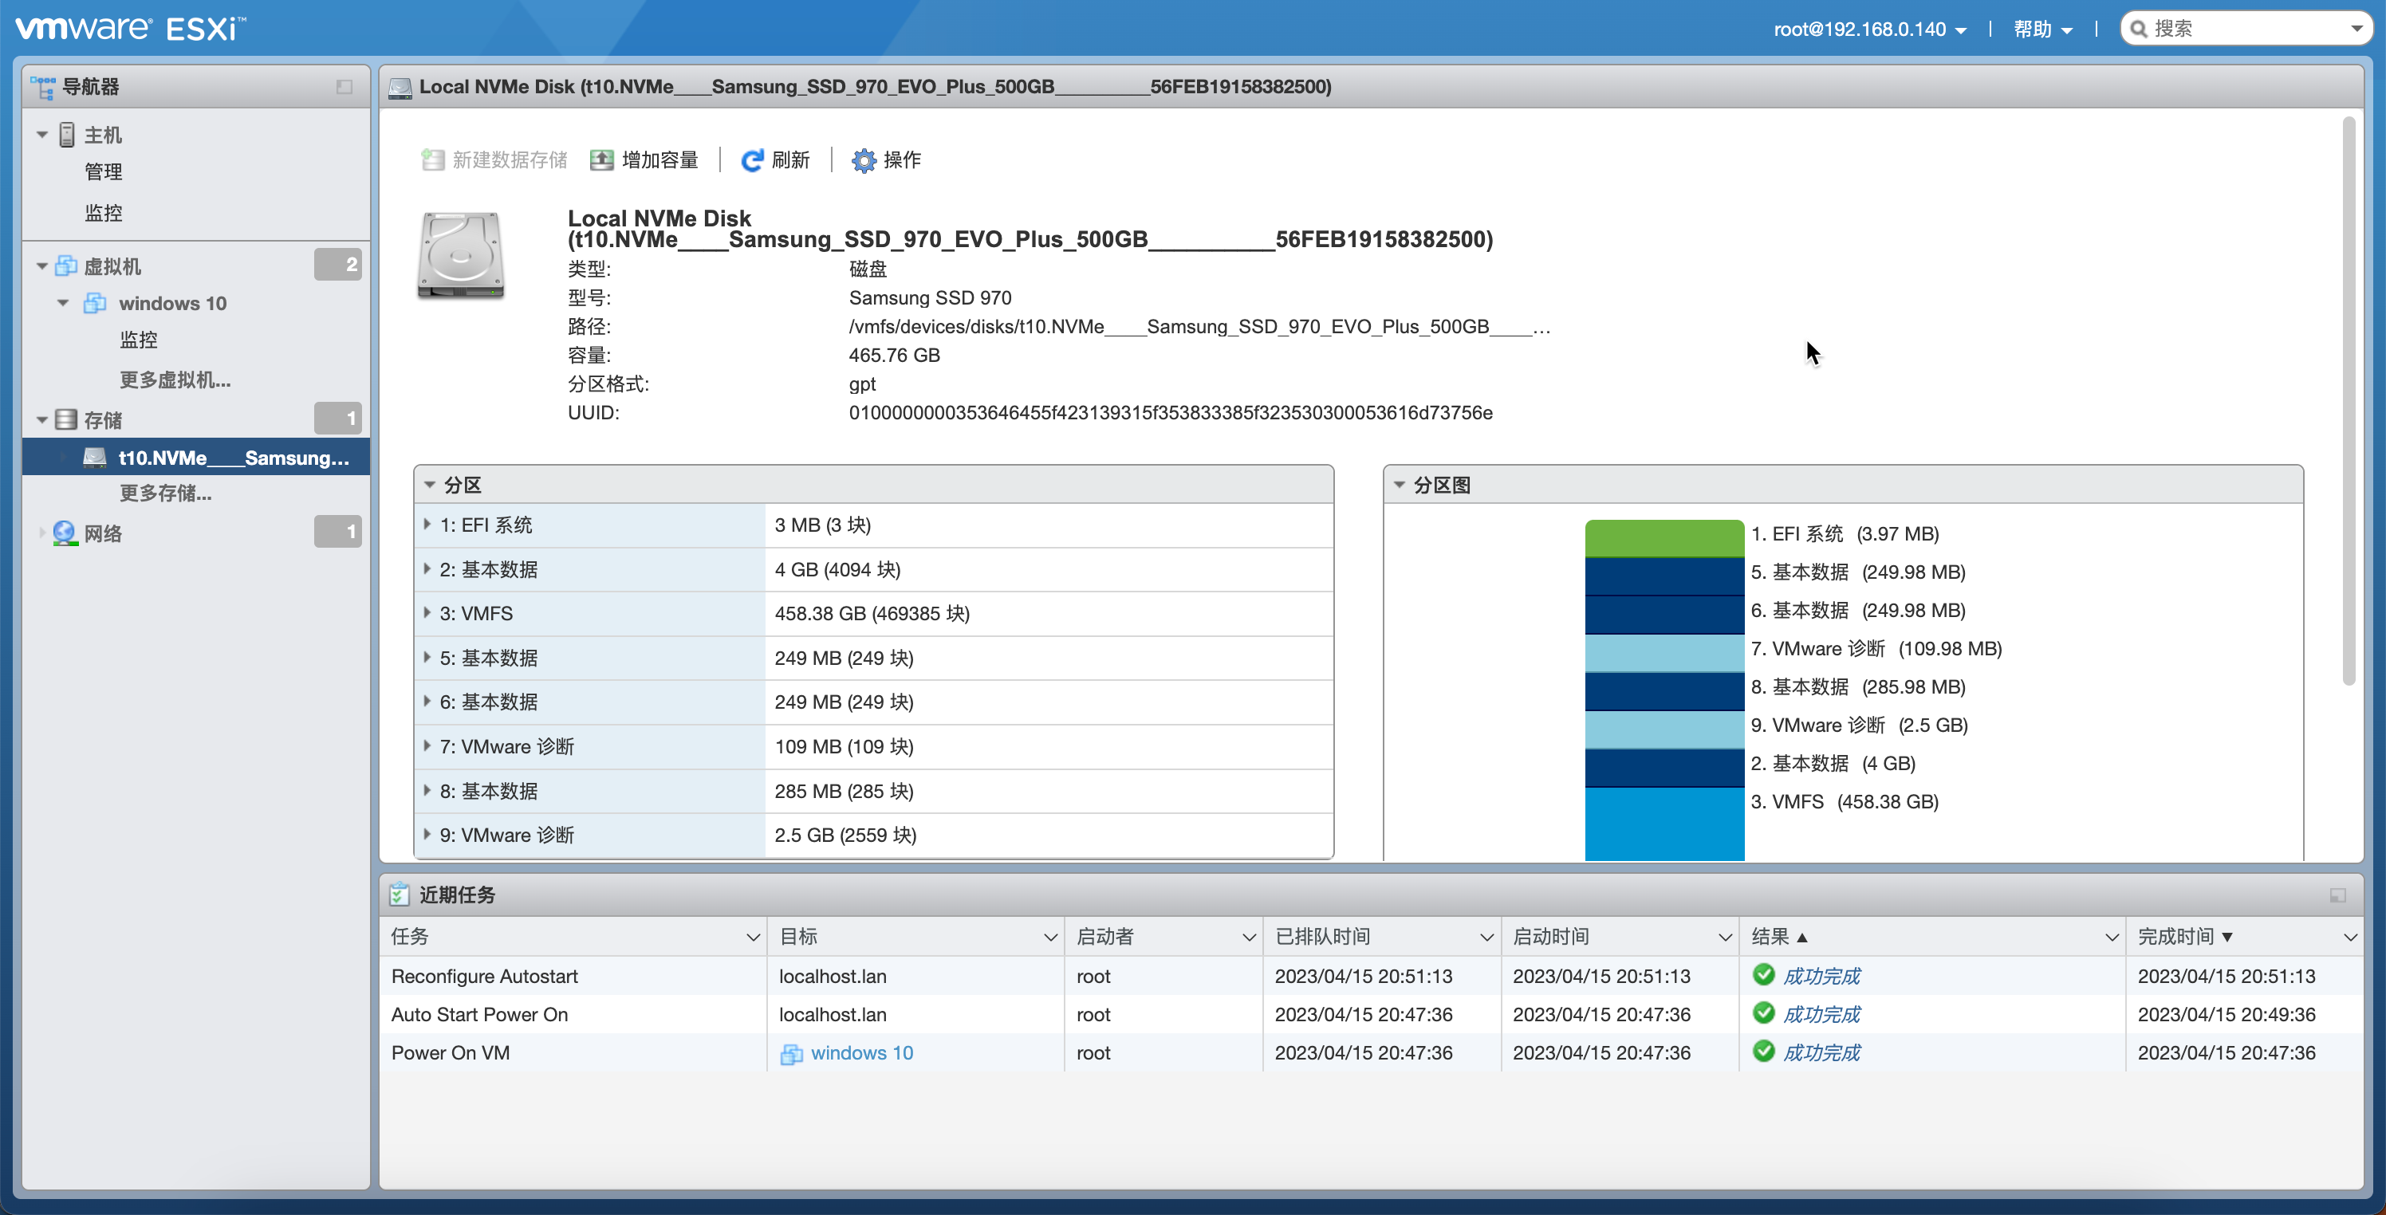Click the VMware ESXi logo
This screenshot has width=2386, height=1215.
(131, 28)
